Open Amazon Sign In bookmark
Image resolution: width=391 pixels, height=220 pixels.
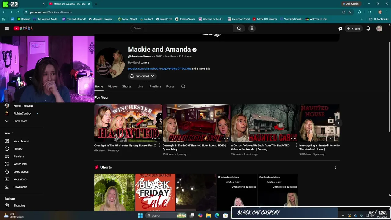point(185,19)
